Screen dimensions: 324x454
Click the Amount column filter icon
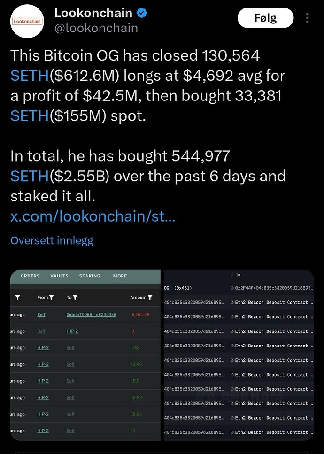[x=150, y=298]
